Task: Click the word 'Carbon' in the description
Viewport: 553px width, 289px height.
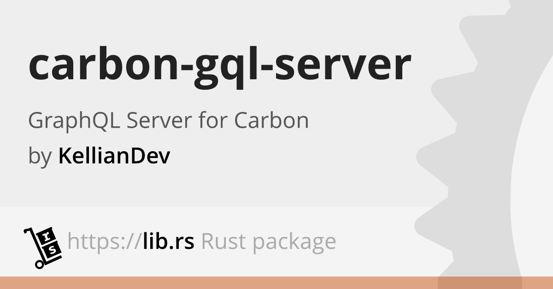Action: [x=271, y=121]
